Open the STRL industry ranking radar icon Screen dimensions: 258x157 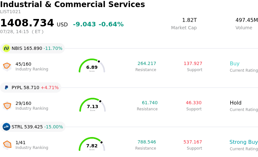(7, 145)
